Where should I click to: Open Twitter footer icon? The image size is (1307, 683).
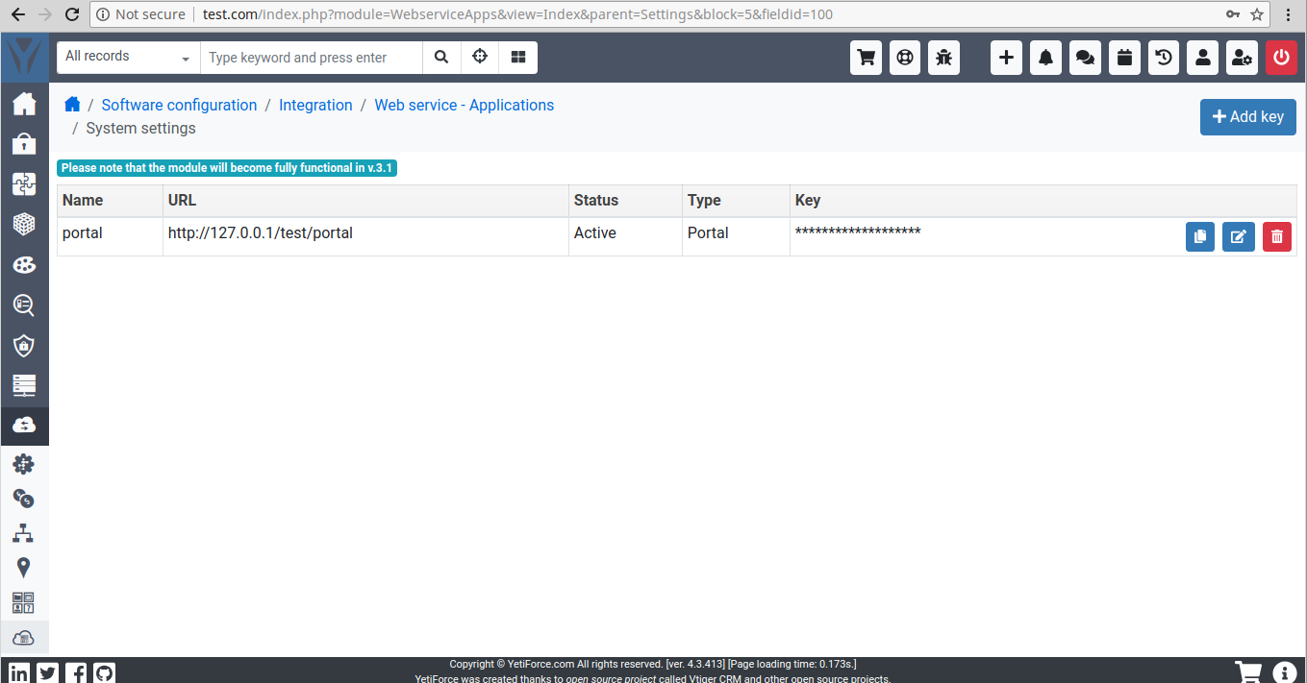tap(47, 672)
